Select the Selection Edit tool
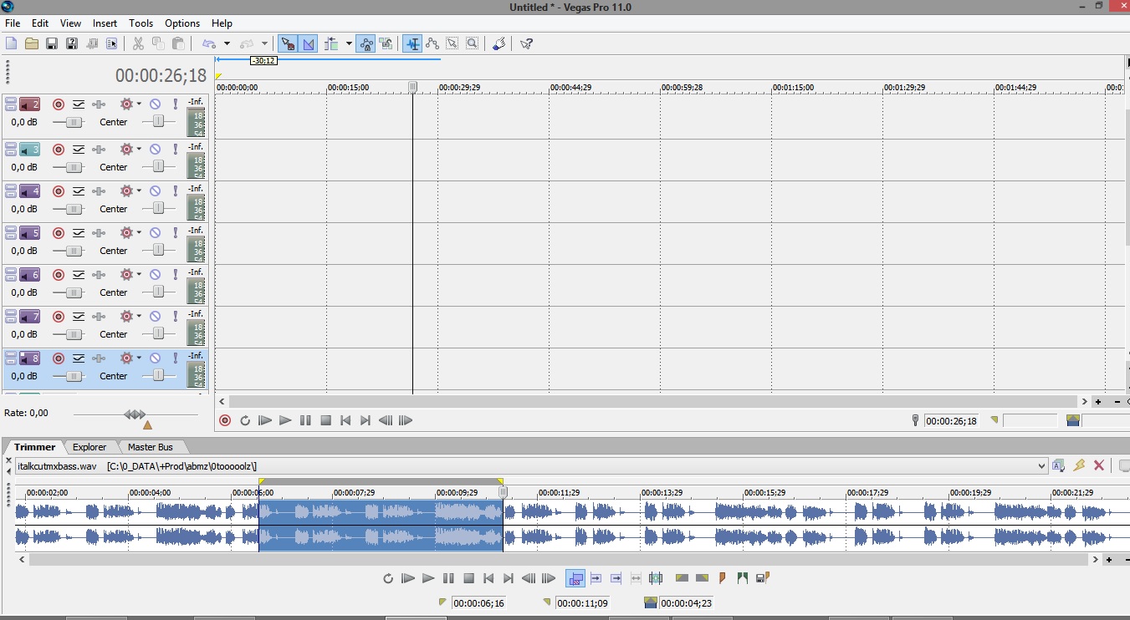 click(x=453, y=43)
